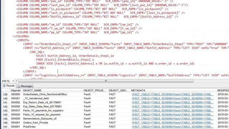The image size is (229, 129).
Task: Select ObjectId cell 554321
Action: click(x=15, y=99)
